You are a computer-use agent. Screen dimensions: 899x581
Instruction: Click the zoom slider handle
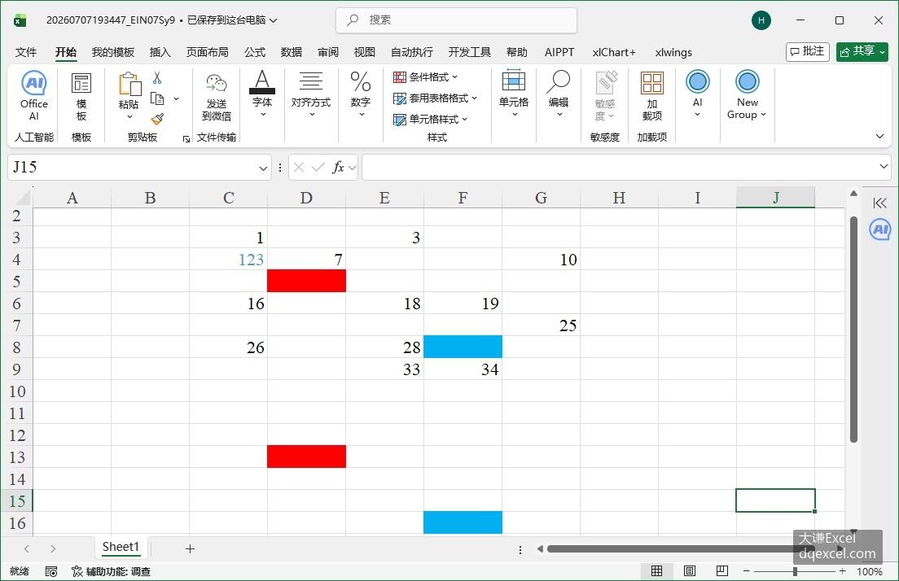[795, 570]
